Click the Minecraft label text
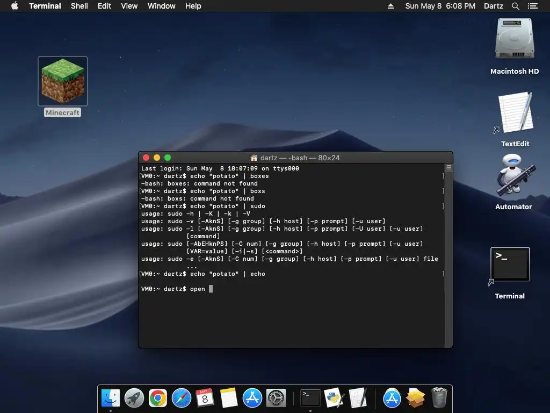The width and height of the screenshot is (550, 413). [62, 112]
